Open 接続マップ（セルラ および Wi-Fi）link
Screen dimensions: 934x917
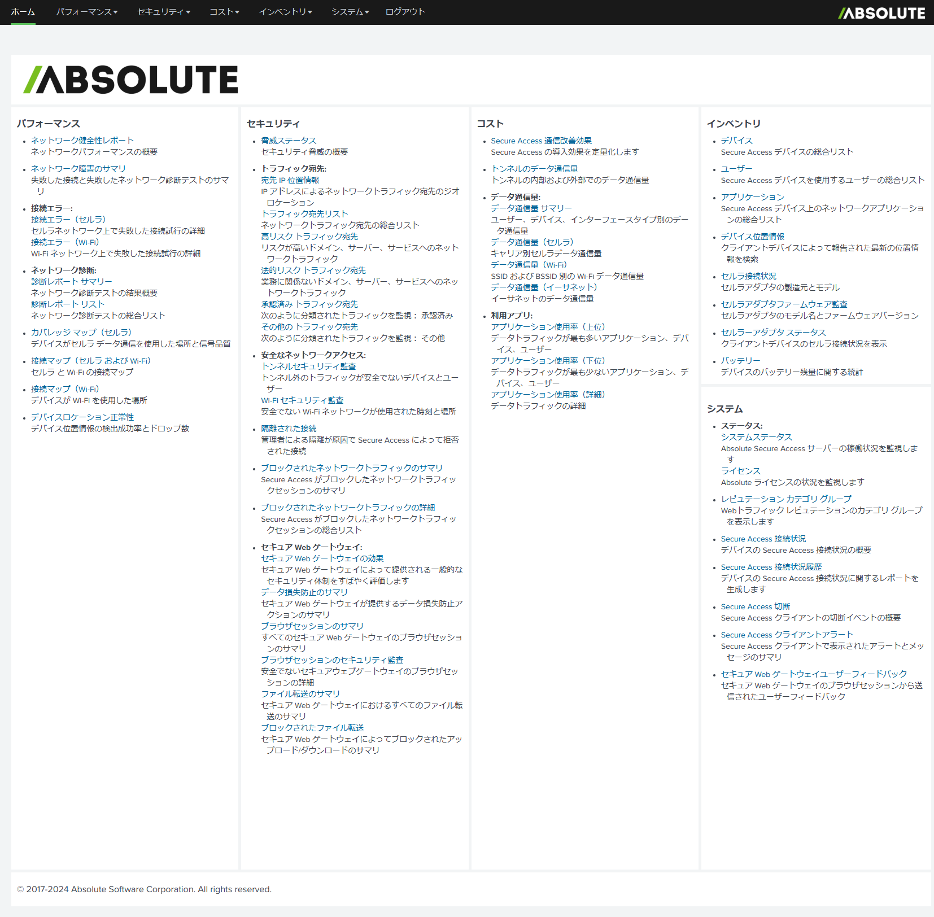click(x=91, y=361)
